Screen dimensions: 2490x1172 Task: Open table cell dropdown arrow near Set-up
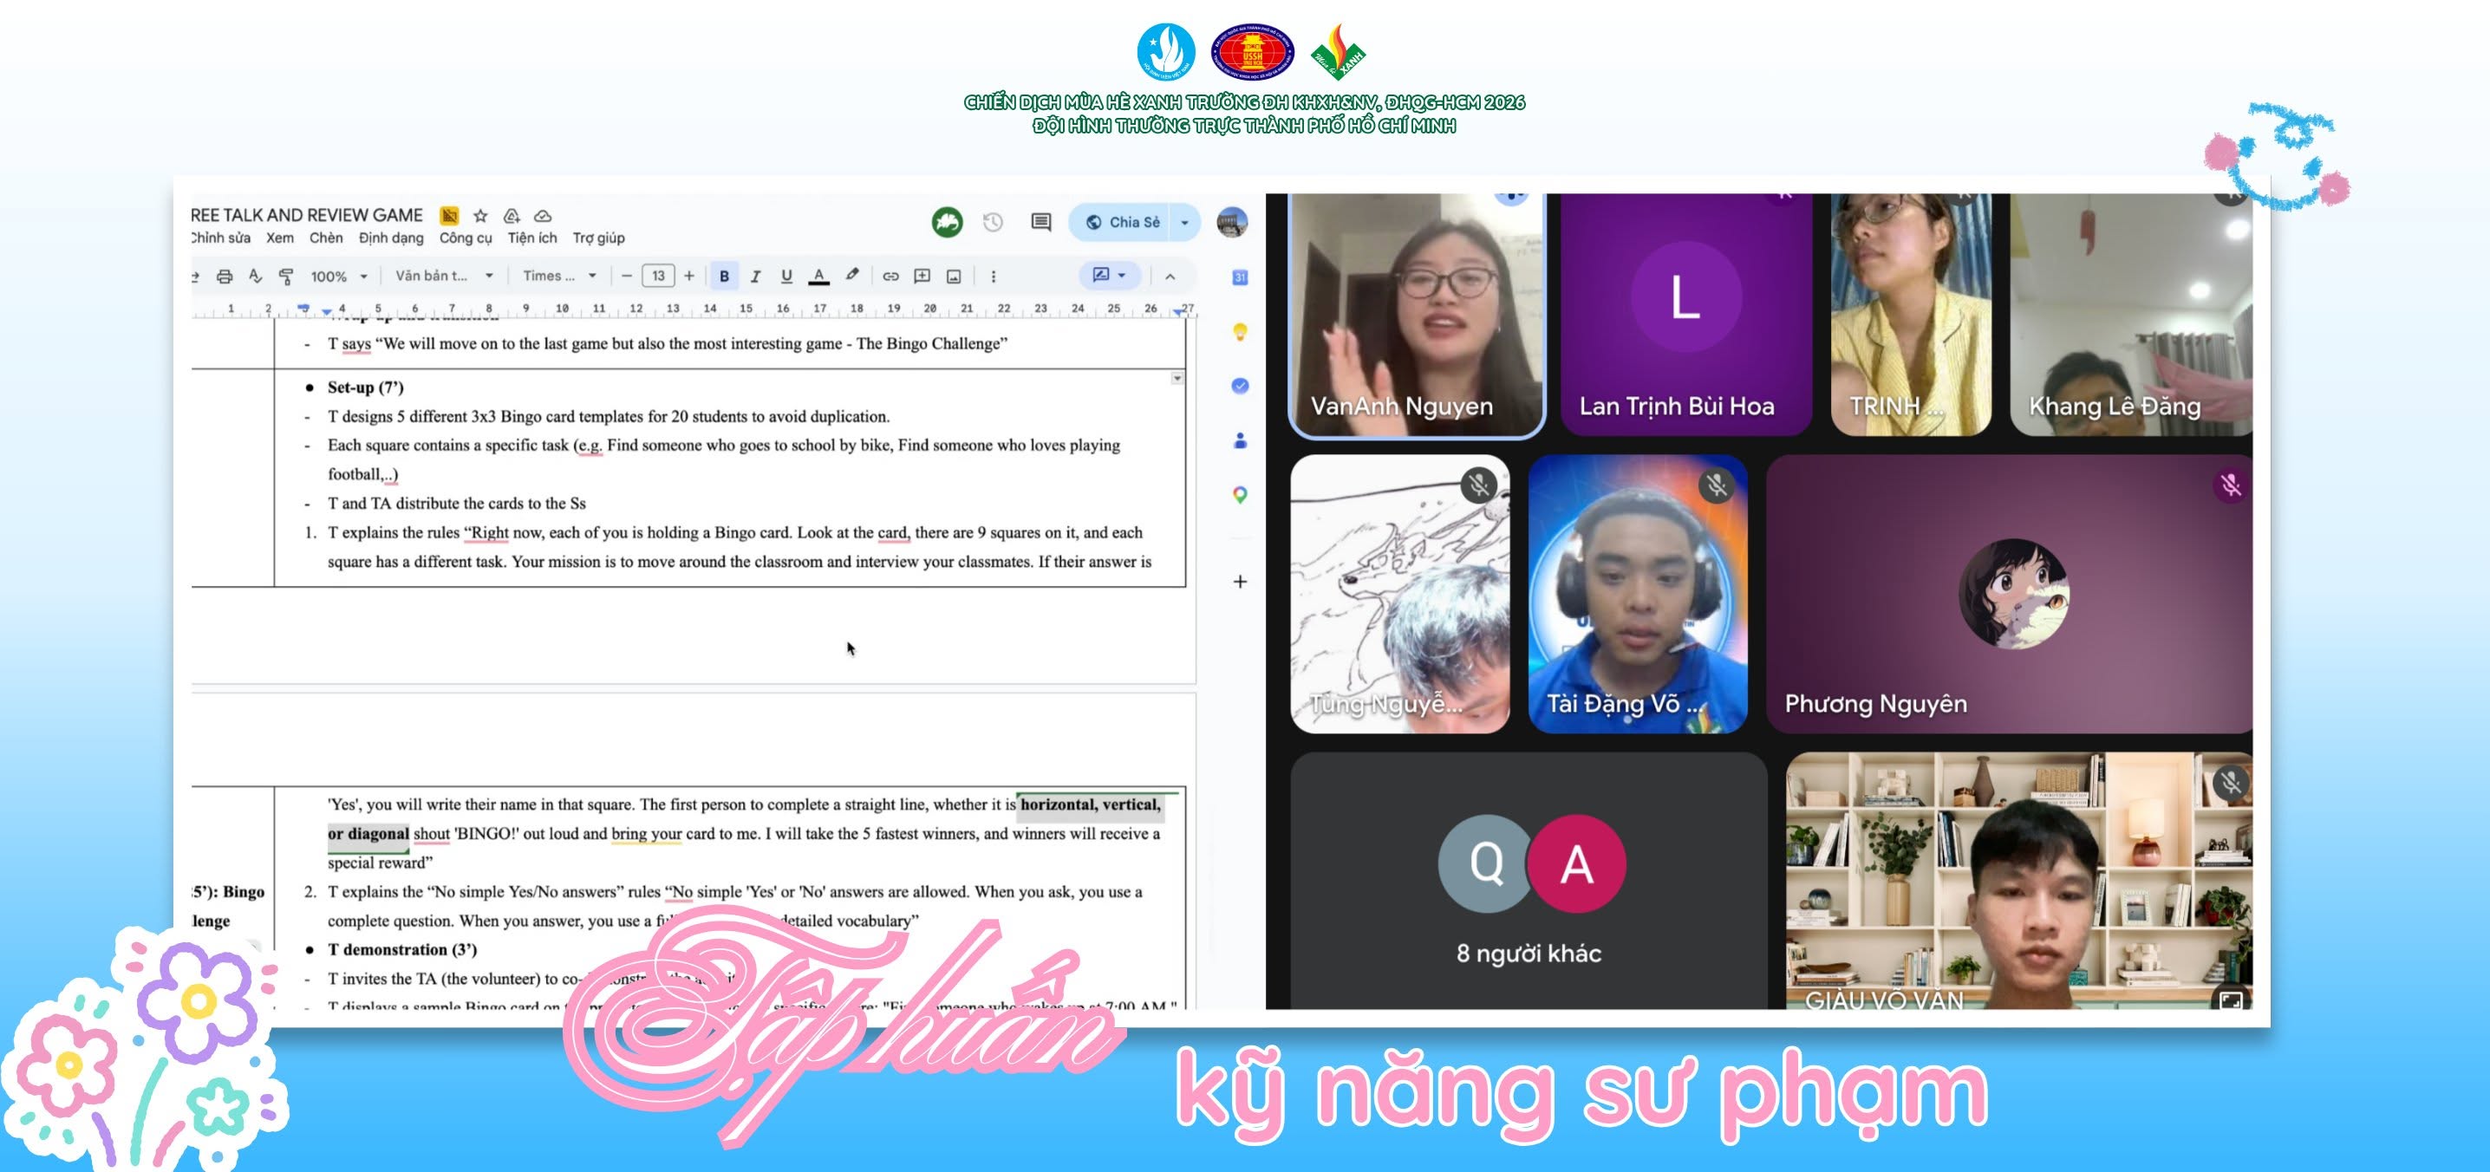click(x=1177, y=378)
